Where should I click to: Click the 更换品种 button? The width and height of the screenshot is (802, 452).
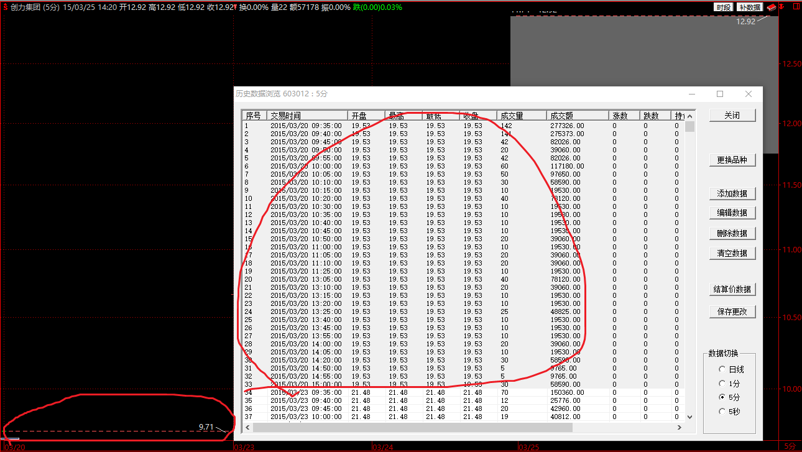tap(732, 160)
